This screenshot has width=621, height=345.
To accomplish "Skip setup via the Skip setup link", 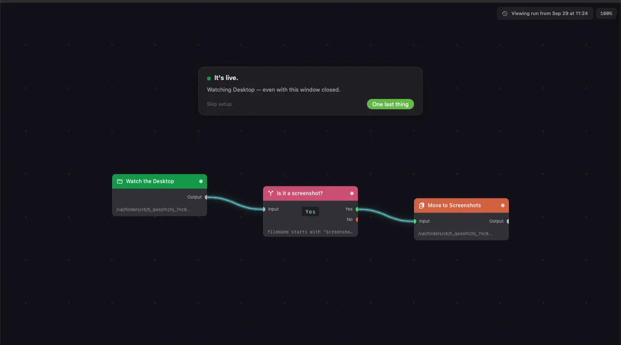I will (219, 104).
